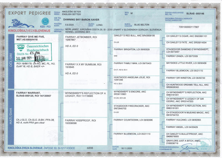222x158 pixels.
Task: Click FAIRRAY X X MY BUMBUM entry
Action: 83,66
